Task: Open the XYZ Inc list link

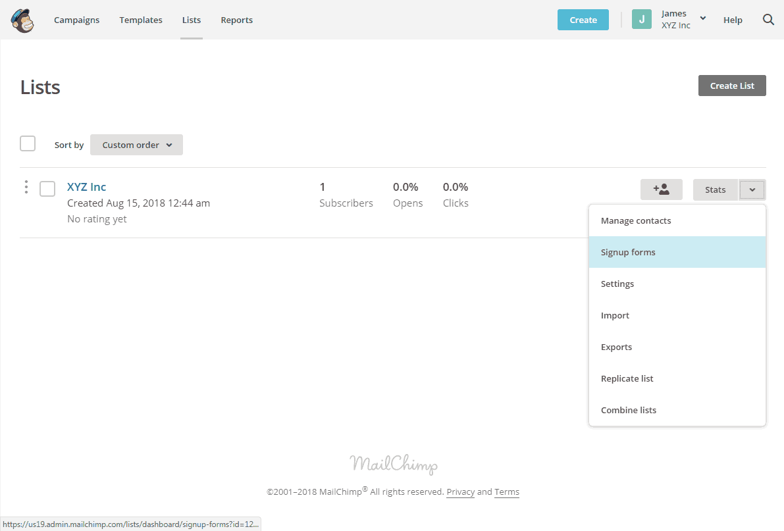Action: point(86,186)
